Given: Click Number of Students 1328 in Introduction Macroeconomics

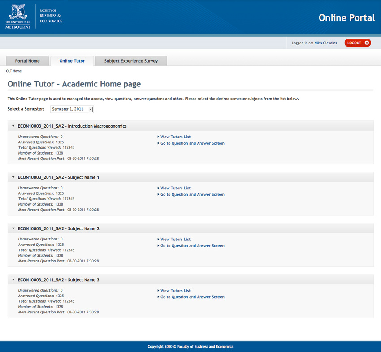Looking at the screenshot, I should (40, 153).
